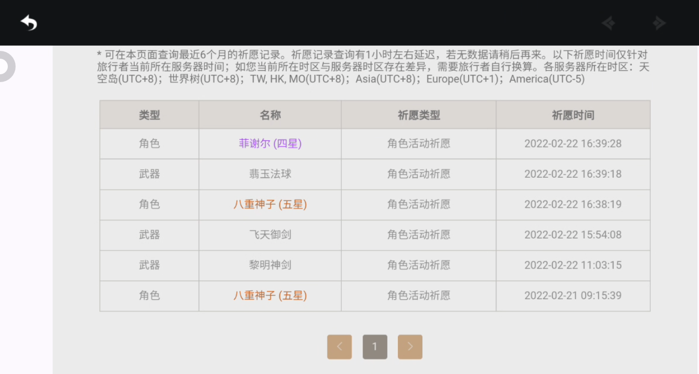This screenshot has height=374, width=699.
Task: Select first 八重神子 (五星) entry
Action: (270, 204)
